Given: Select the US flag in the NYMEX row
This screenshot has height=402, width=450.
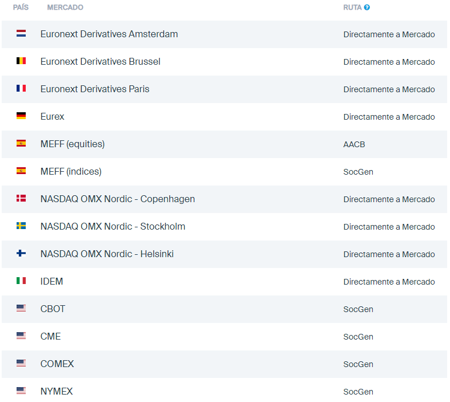Looking at the screenshot, I should coord(21,391).
